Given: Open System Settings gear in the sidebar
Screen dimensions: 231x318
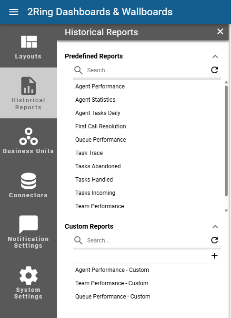Looking at the screenshot, I should (29, 282).
